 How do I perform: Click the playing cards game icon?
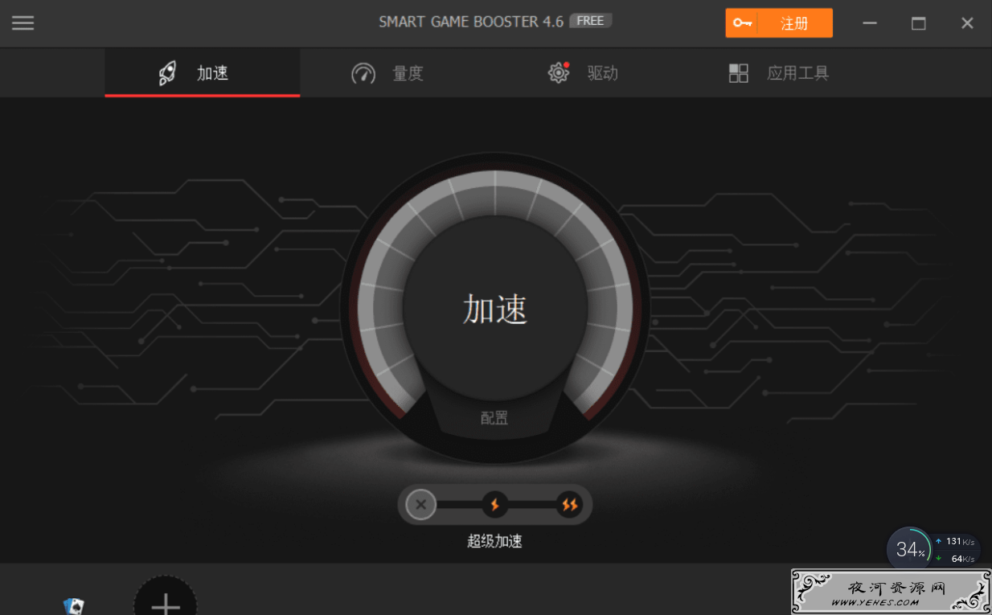74,605
